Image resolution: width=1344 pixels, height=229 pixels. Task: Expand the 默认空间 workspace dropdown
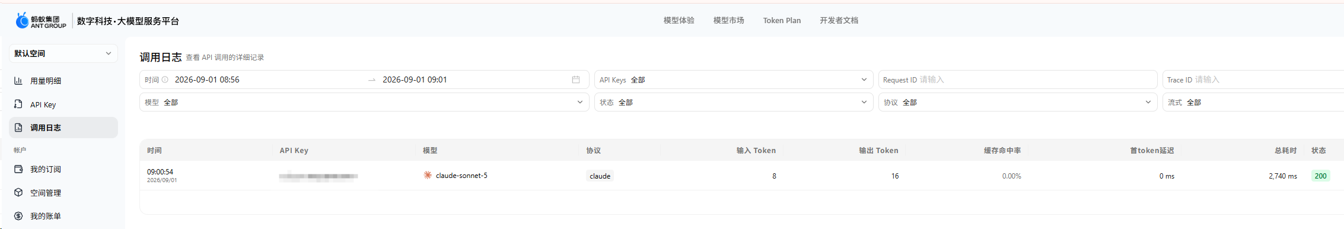63,53
